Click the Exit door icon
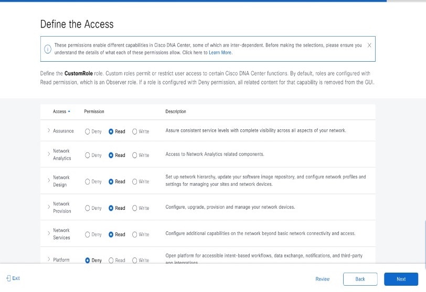Viewport: 426px width, 292px height. click(x=8, y=278)
